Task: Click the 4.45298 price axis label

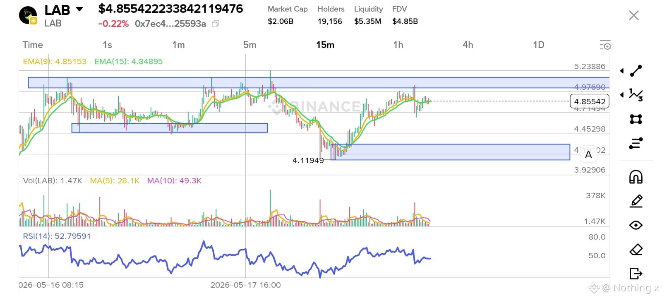Action: tap(590, 129)
